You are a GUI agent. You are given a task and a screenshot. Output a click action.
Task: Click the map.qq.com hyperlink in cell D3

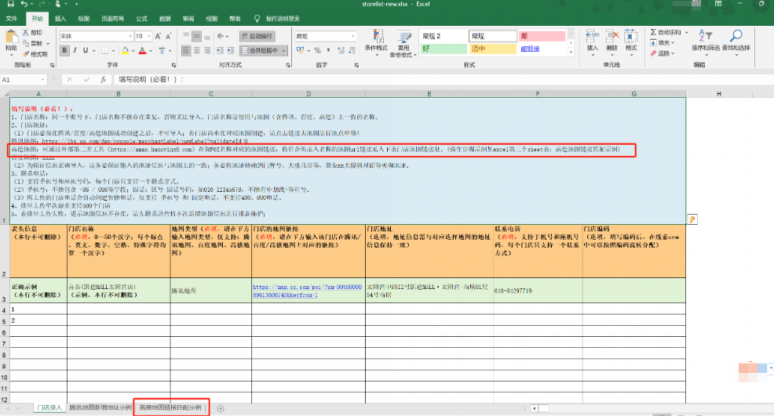(307, 291)
